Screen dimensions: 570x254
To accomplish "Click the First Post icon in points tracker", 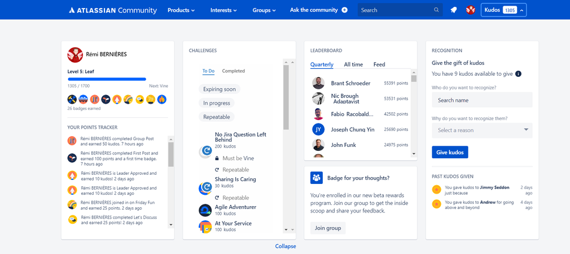I will point(72,158).
